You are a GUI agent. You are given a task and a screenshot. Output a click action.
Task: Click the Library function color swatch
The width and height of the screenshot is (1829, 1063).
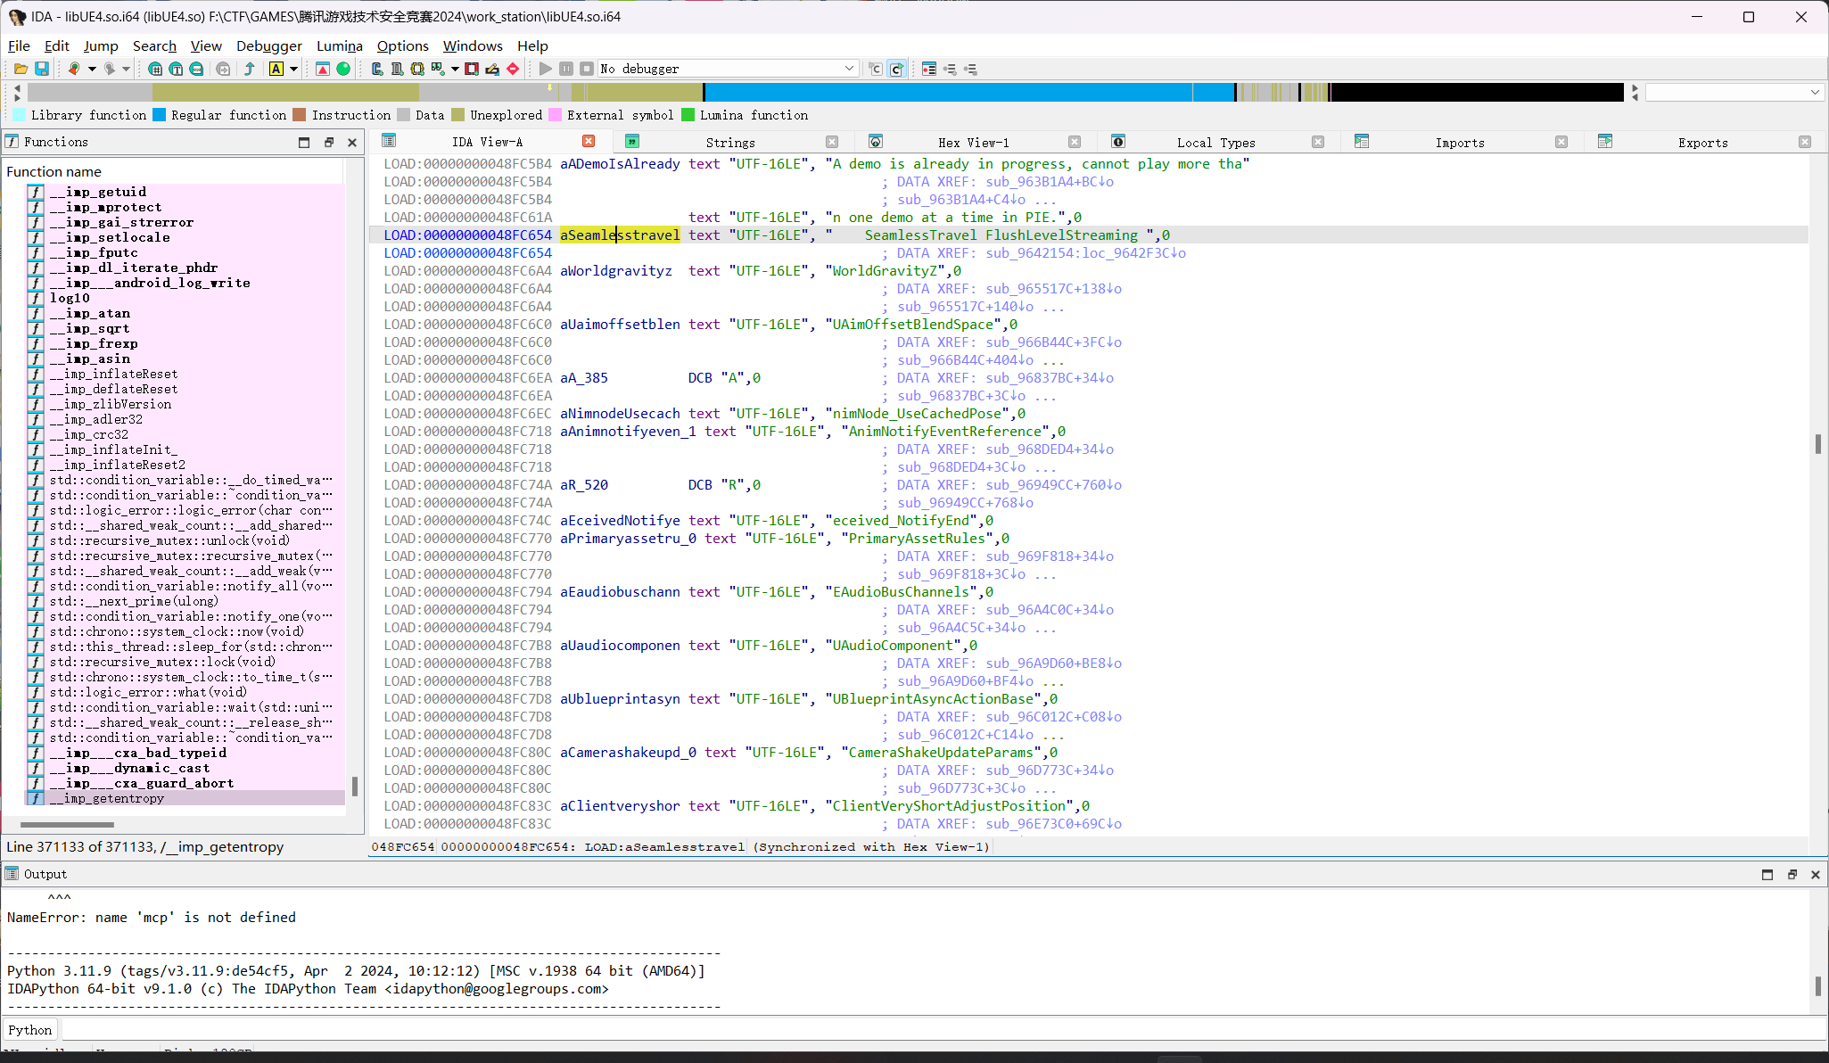(20, 114)
